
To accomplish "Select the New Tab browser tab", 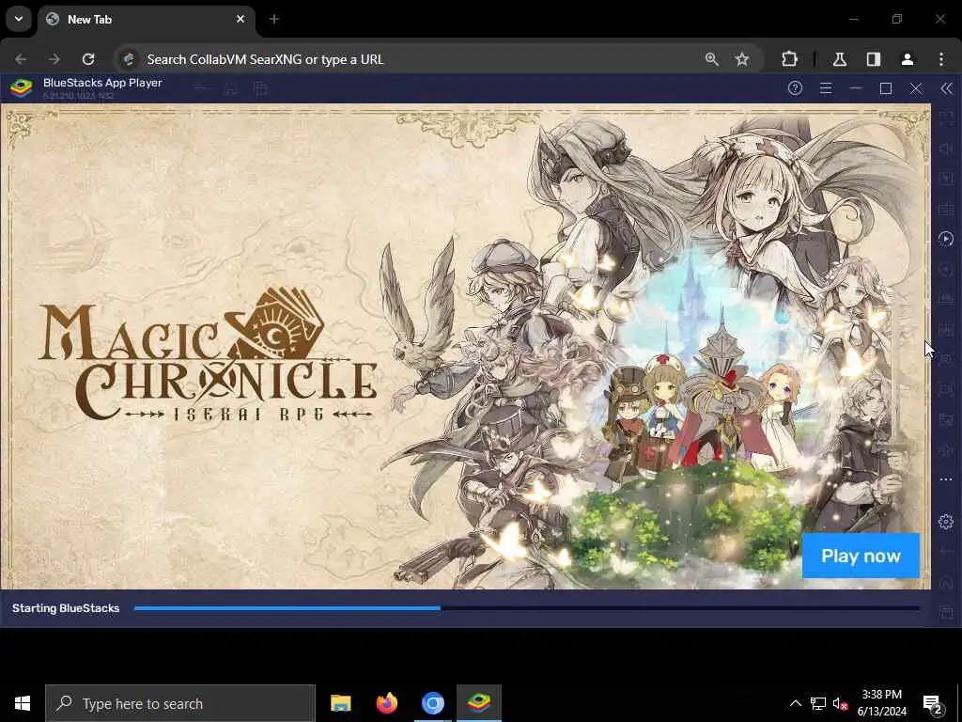I will 146,20.
